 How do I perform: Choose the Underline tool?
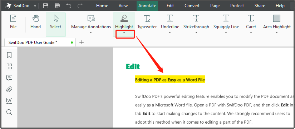point(170,22)
